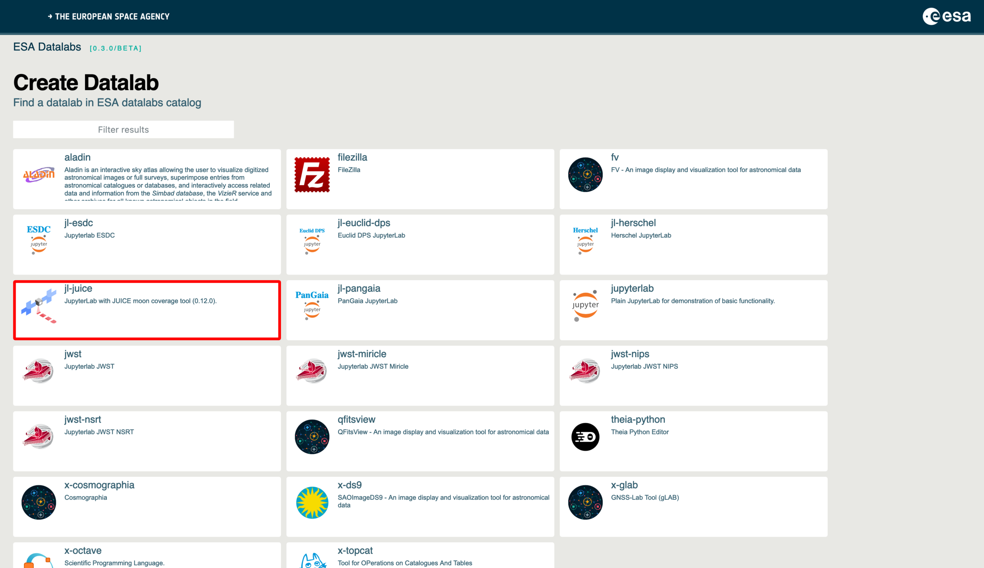This screenshot has height=568, width=984.
Task: Click the JUICE spacecraft icon
Action: [x=39, y=306]
